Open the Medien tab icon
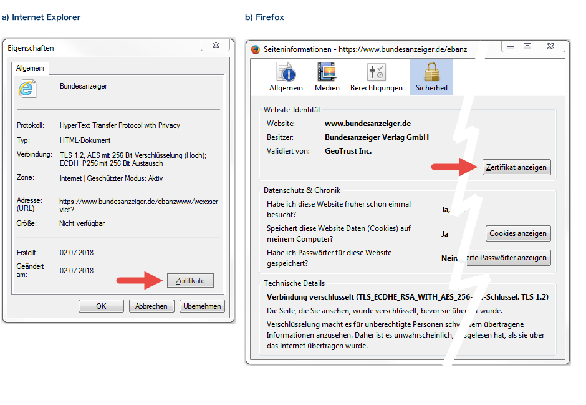The height and width of the screenshot is (405, 586). point(327,72)
